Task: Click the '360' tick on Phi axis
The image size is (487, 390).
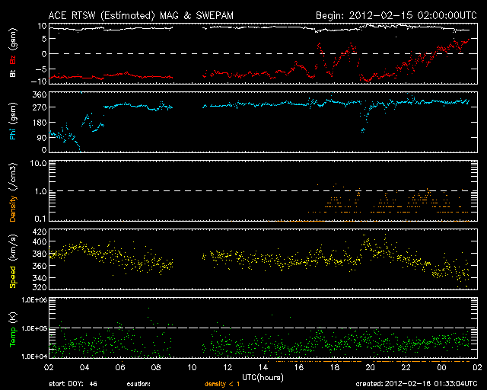Action: [x=40, y=94]
